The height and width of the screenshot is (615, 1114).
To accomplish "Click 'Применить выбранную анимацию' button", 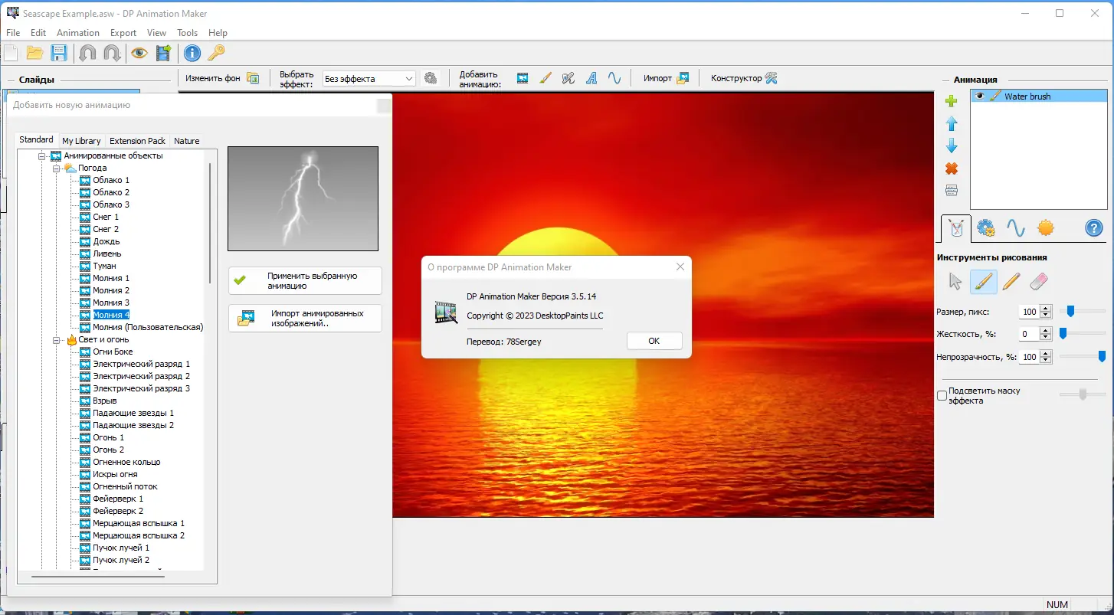I will (304, 280).
